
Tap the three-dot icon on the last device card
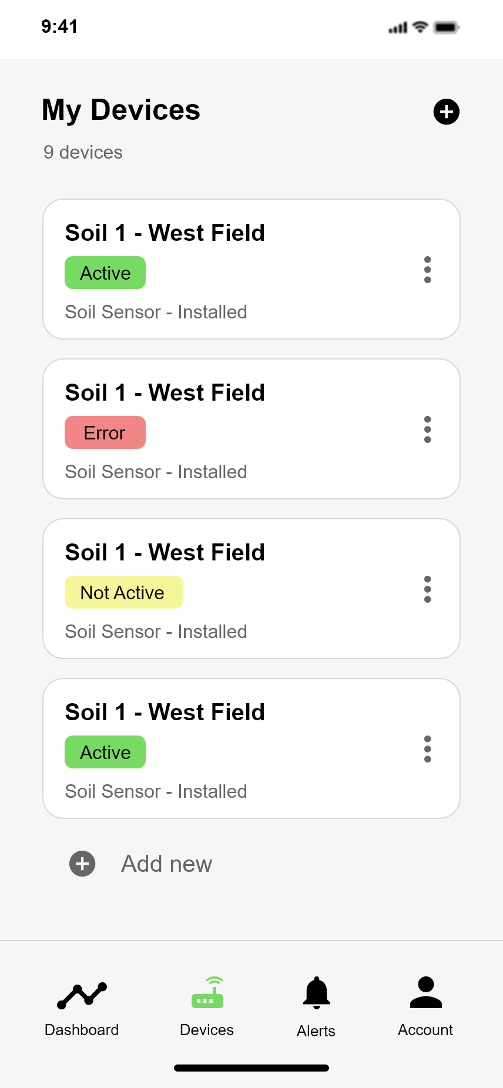pyautogui.click(x=428, y=749)
